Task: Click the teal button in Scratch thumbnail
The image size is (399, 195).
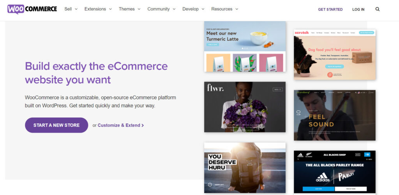Action: point(334,66)
